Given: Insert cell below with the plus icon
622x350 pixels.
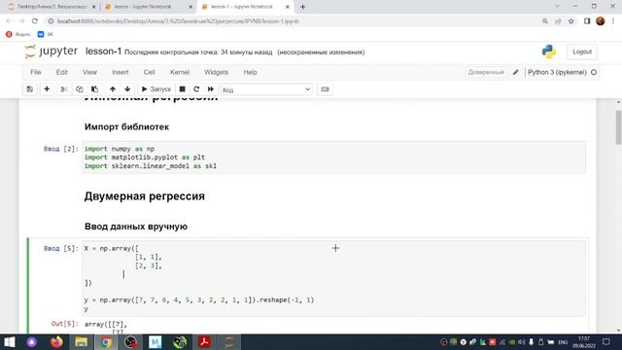Looking at the screenshot, I should (47, 89).
